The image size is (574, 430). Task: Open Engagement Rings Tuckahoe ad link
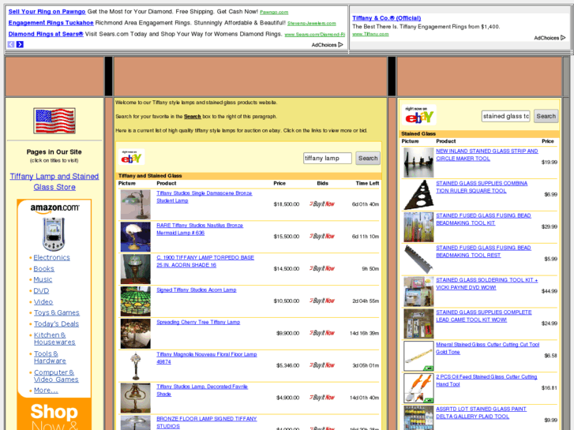pyautogui.click(x=51, y=23)
